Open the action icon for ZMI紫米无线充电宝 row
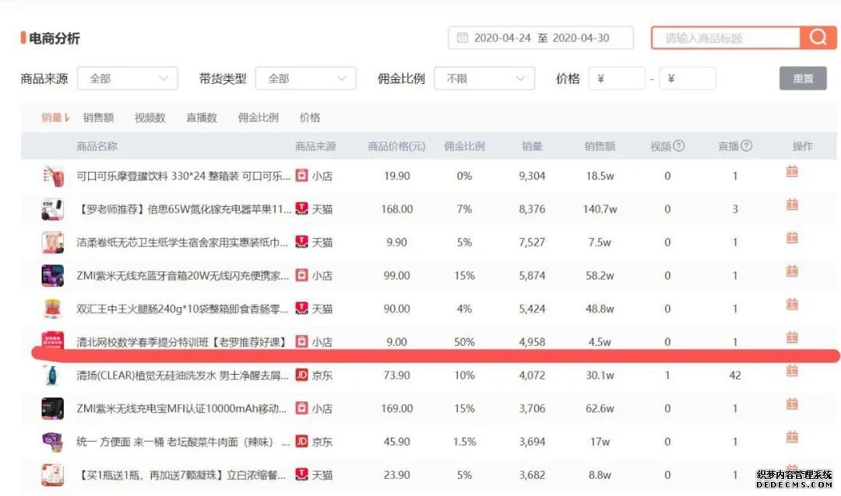Image resolution: width=841 pixels, height=496 pixels. point(792,403)
